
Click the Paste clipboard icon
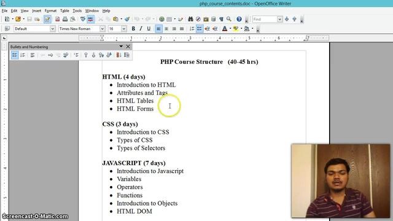pos(115,19)
